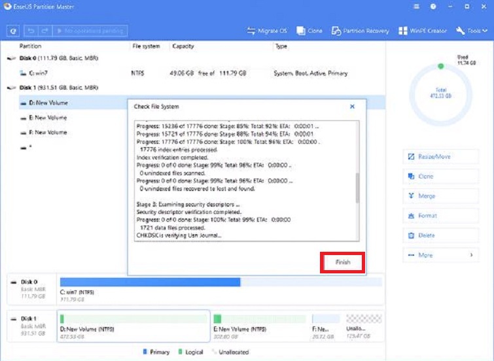This screenshot has width=494, height=361.
Task: Close the Check File System dialog
Action: pyautogui.click(x=352, y=106)
